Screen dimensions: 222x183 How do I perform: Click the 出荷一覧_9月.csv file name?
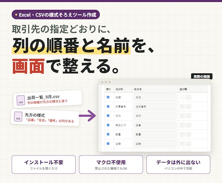pos(43,97)
